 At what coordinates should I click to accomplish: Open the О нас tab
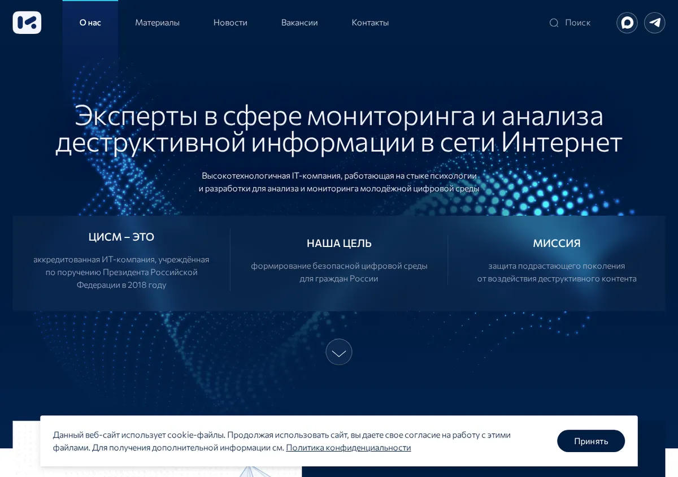(x=90, y=23)
